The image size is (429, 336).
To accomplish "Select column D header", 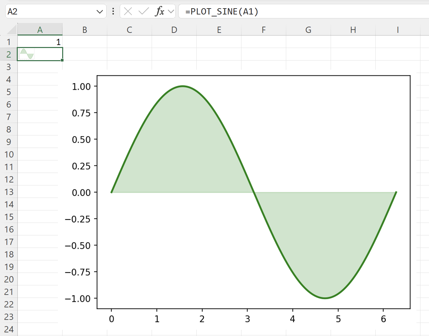I will pyautogui.click(x=174, y=30).
